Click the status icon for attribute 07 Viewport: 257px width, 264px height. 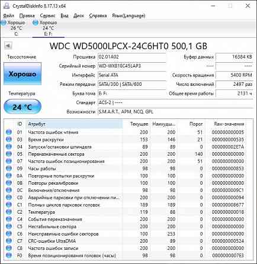9,161
